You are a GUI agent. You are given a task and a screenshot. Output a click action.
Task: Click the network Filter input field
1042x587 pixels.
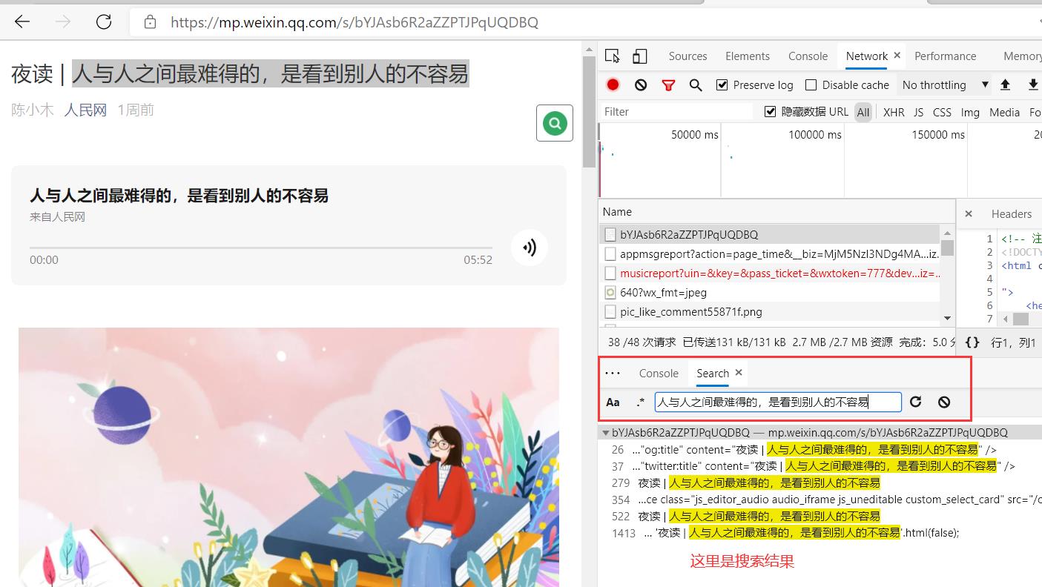[676, 111]
